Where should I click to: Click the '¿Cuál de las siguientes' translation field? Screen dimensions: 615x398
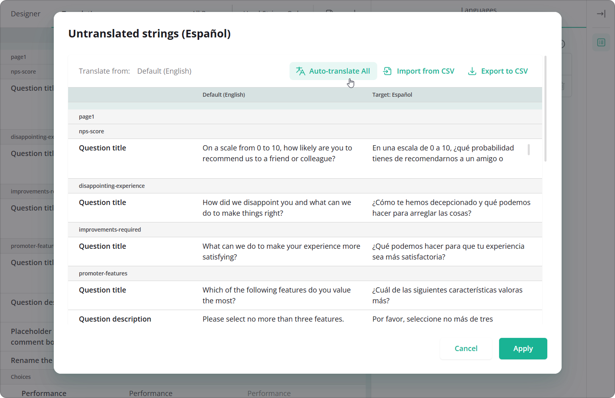point(447,295)
